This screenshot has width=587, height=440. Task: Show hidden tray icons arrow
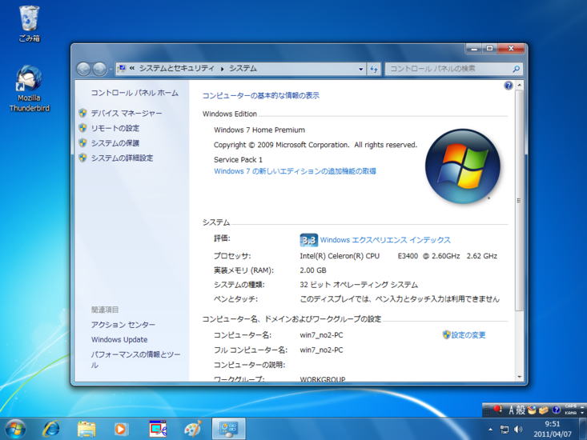coord(490,430)
